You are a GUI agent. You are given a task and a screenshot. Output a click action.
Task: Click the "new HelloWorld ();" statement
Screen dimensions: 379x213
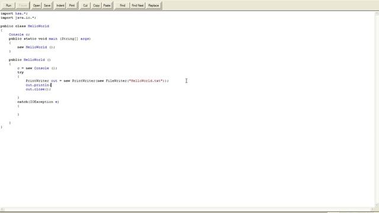coord(36,47)
